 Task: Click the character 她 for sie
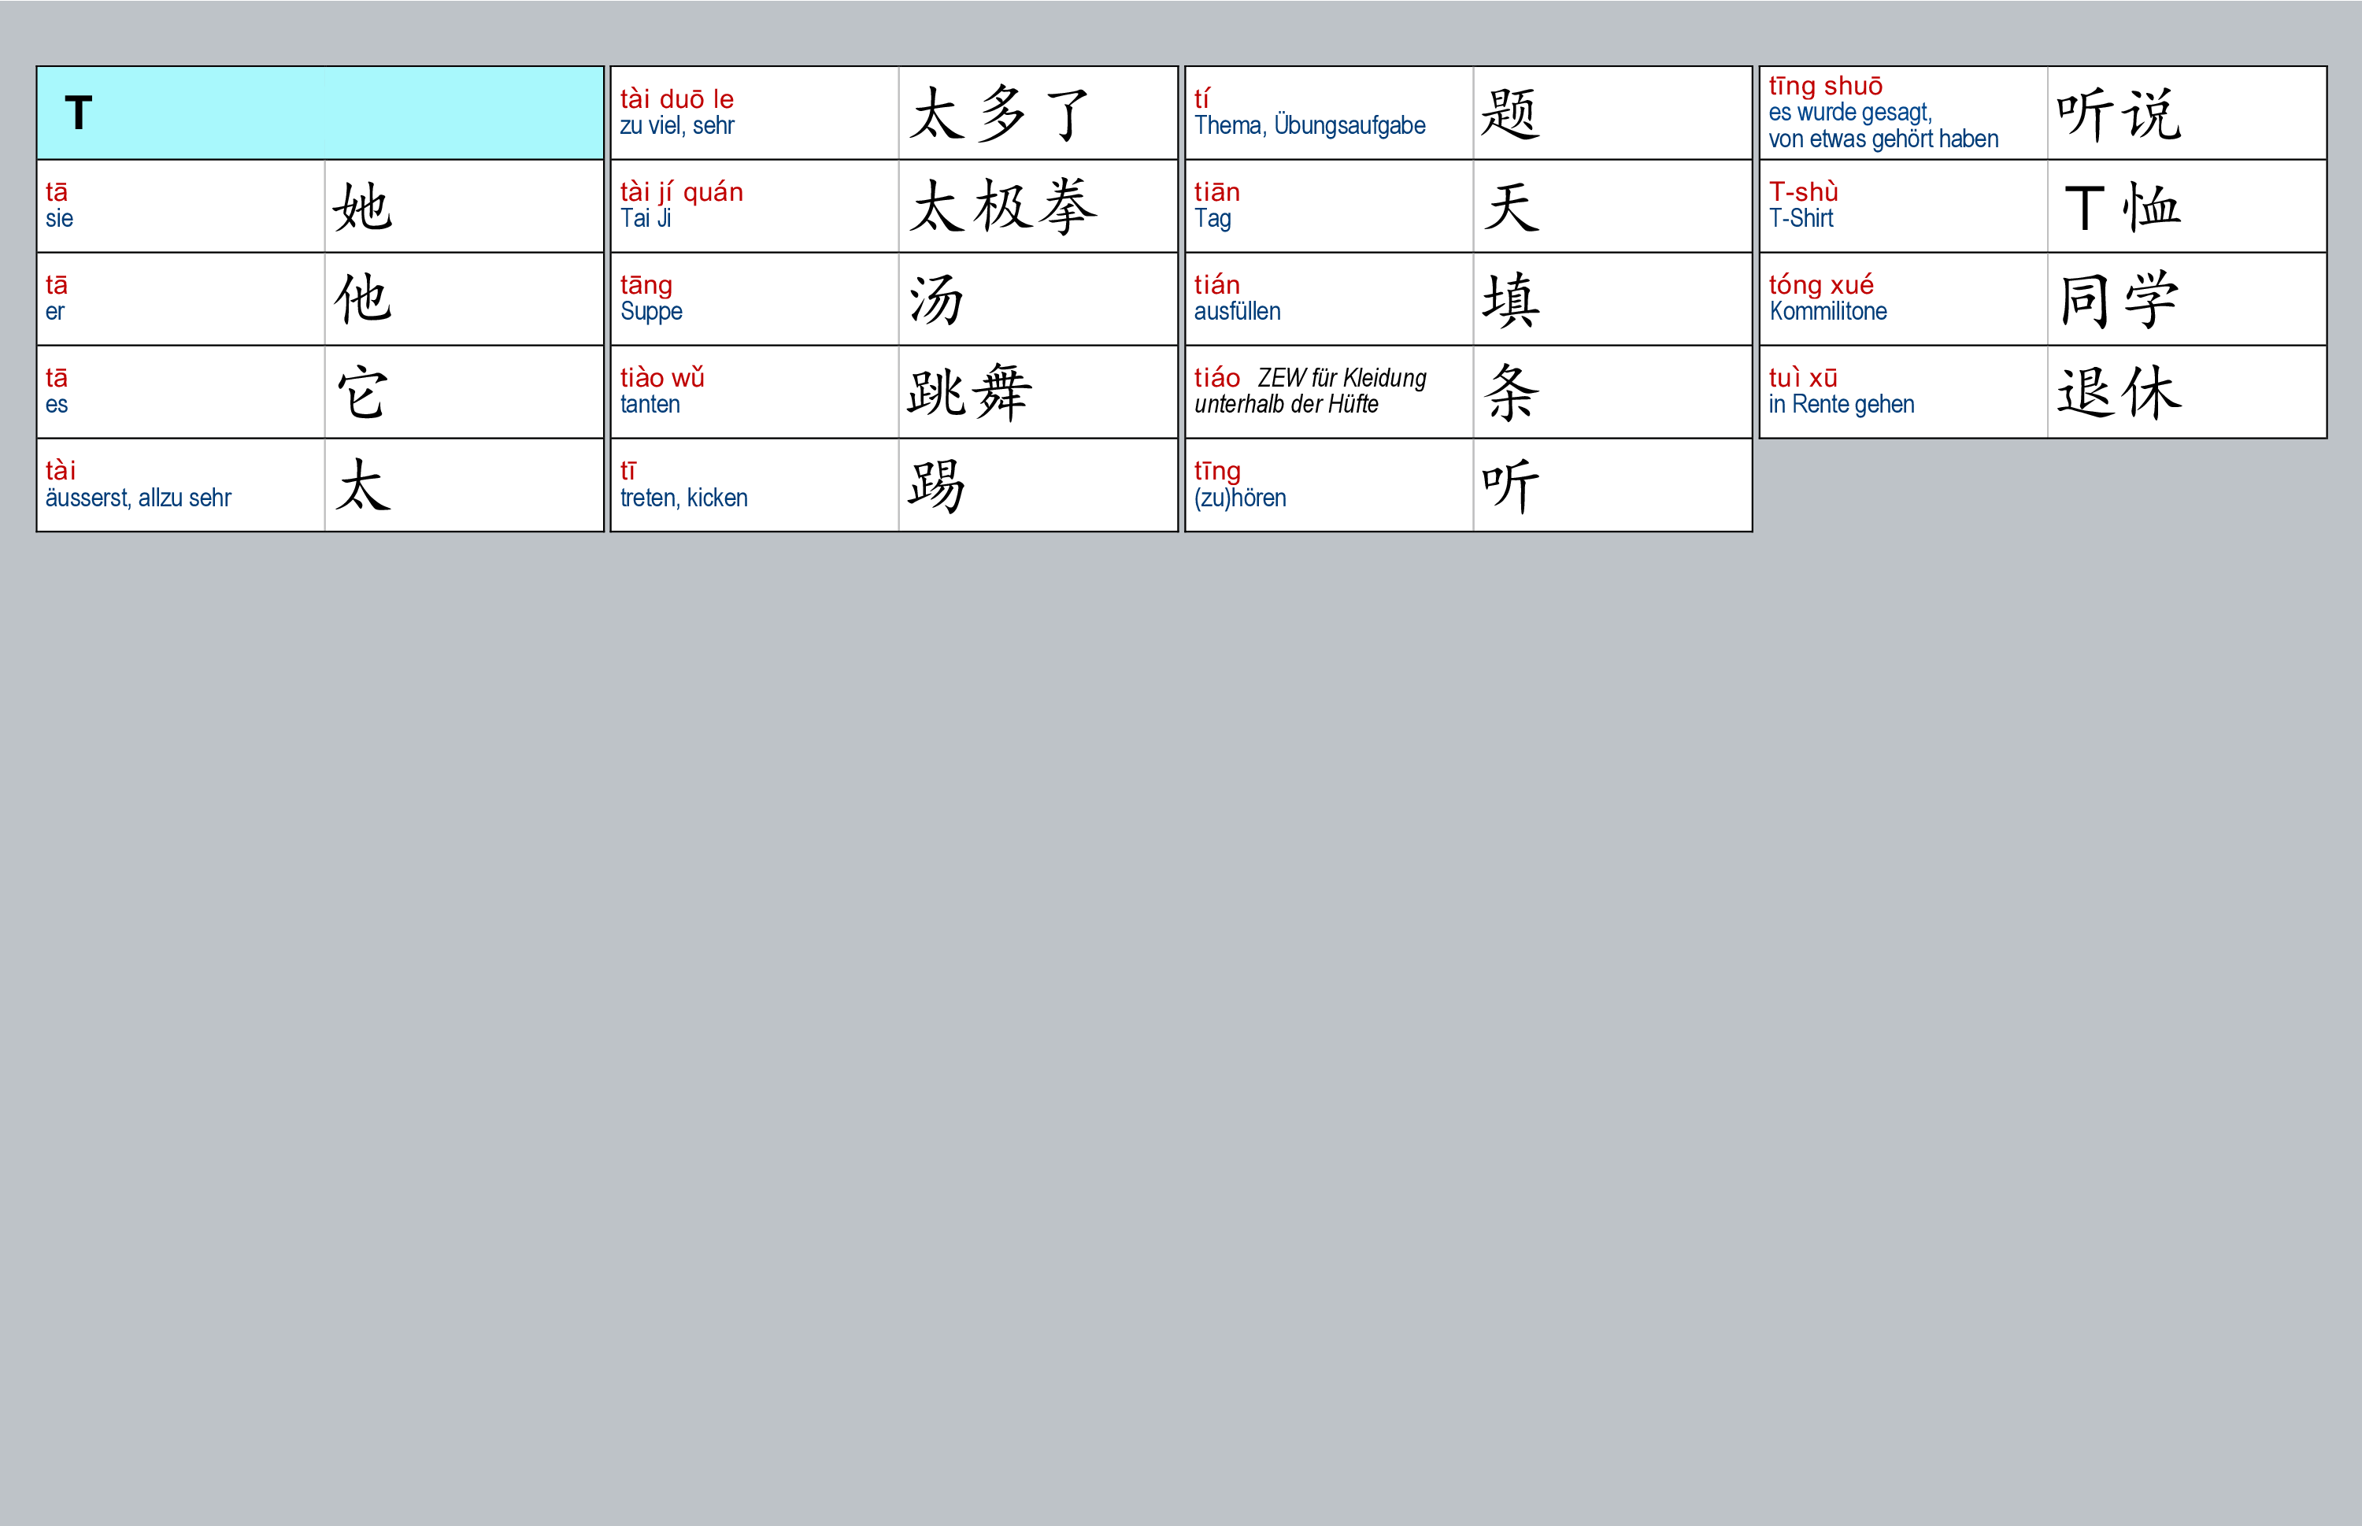point(363,207)
